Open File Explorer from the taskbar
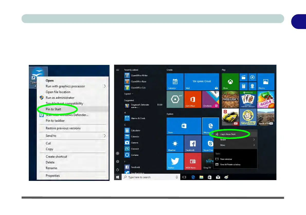306x215 pixels. 201,177
